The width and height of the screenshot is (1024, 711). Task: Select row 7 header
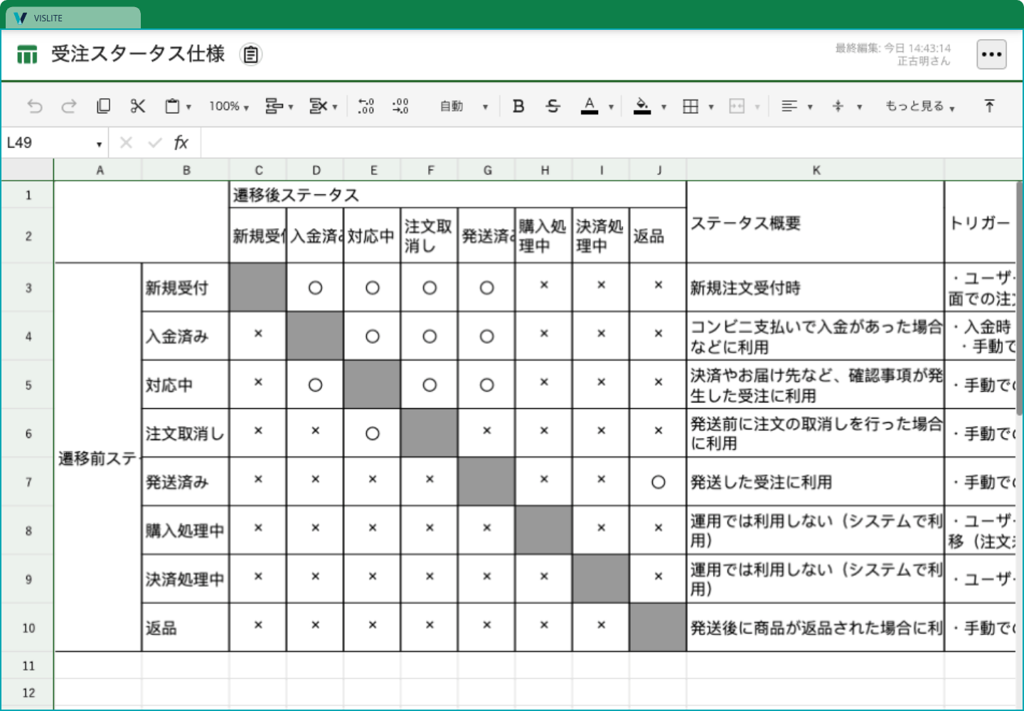click(x=28, y=482)
